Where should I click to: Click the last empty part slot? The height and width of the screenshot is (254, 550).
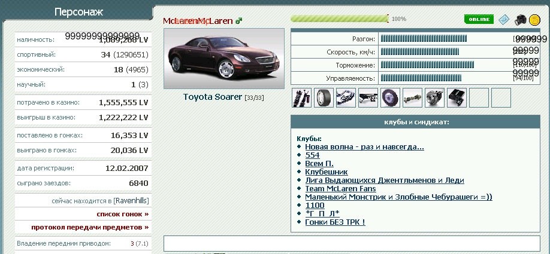[x=501, y=97]
